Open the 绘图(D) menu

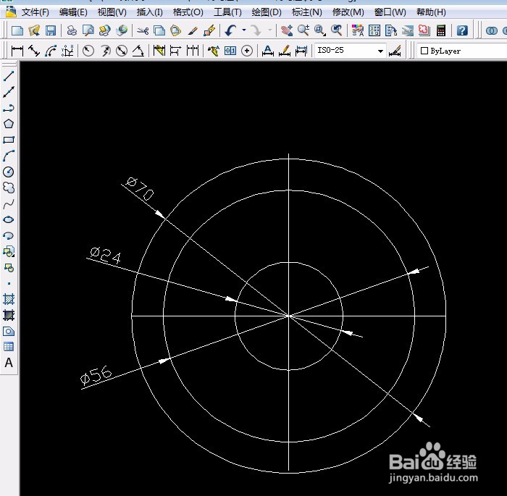tap(267, 12)
